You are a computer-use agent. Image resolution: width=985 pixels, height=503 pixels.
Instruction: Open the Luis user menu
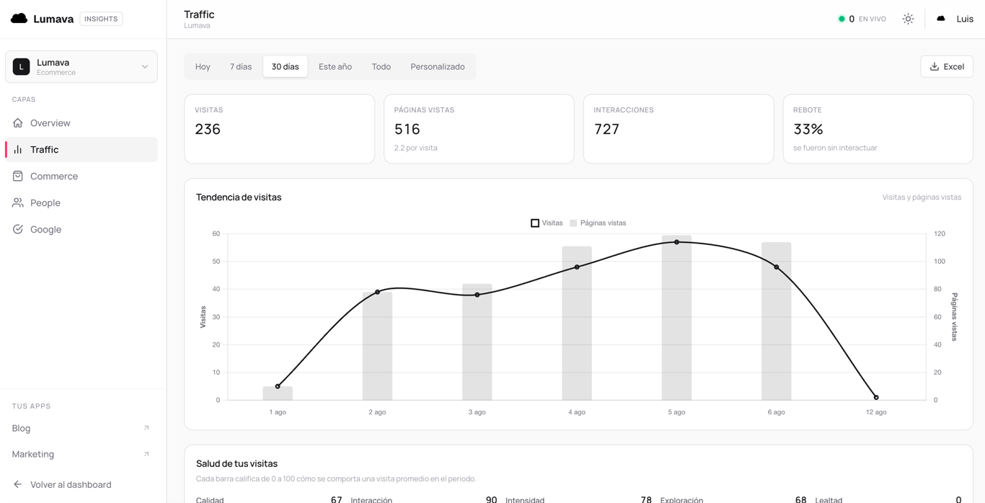[x=955, y=19]
